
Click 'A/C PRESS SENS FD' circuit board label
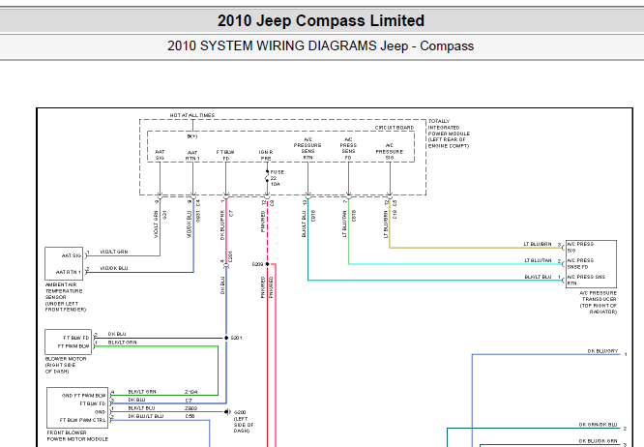click(348, 148)
